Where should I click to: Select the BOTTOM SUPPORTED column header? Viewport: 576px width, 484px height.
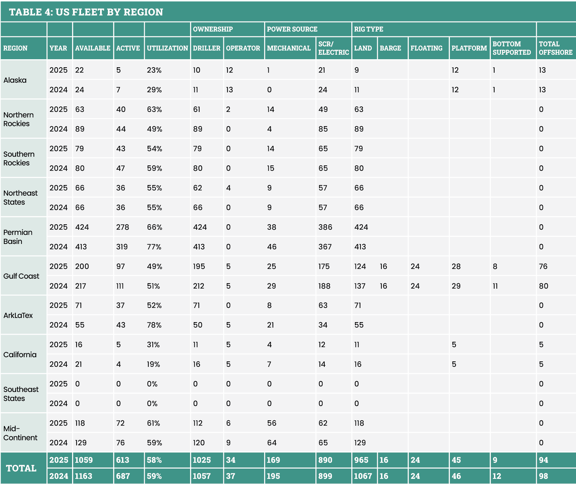pos(512,48)
